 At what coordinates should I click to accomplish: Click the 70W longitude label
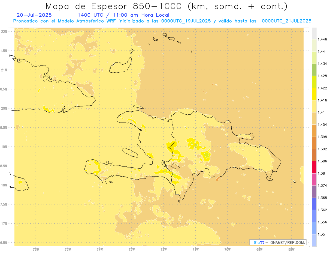(228, 249)
